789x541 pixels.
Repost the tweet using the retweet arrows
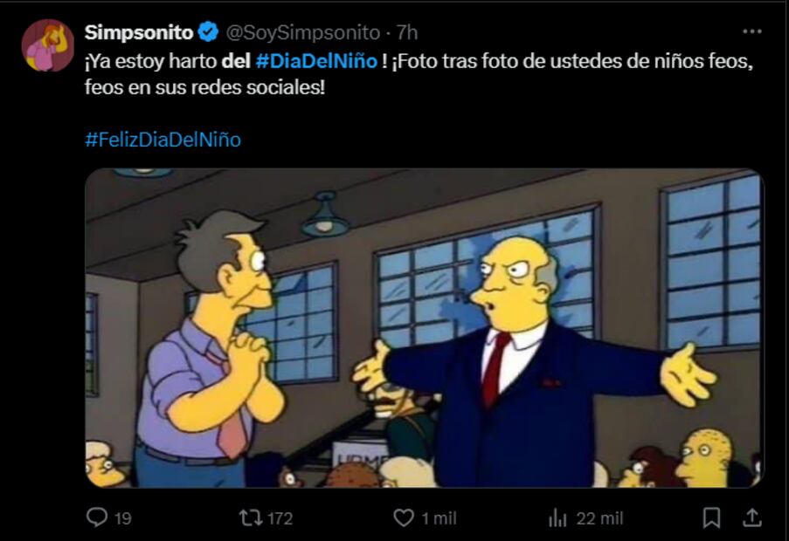(x=249, y=517)
